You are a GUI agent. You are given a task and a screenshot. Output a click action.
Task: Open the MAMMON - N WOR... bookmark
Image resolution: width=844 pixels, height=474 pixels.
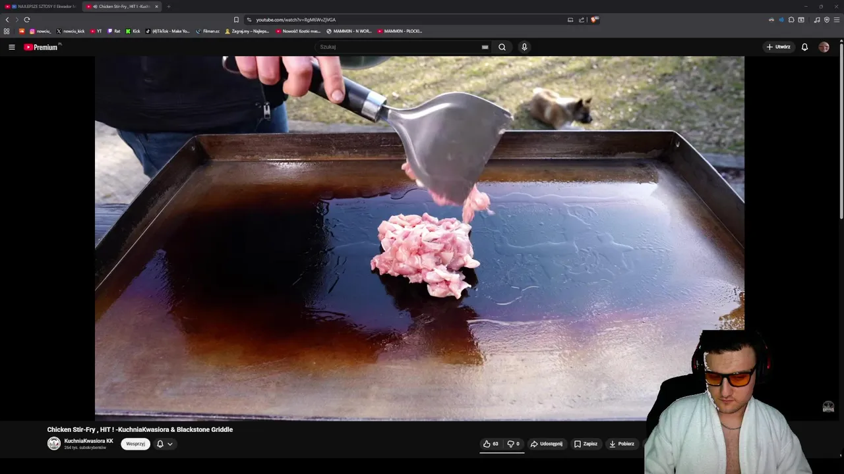coord(349,31)
